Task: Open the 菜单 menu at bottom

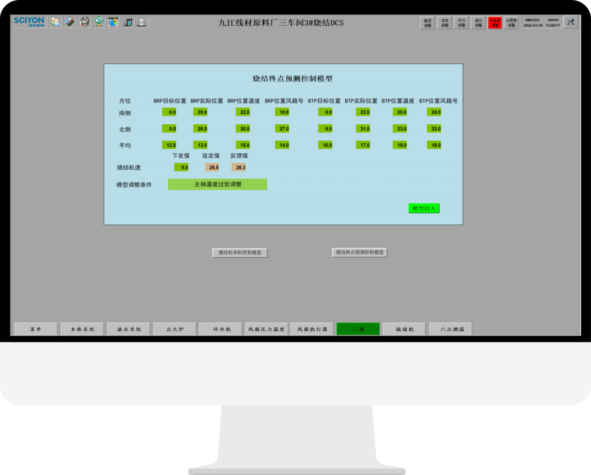Action: tap(36, 329)
